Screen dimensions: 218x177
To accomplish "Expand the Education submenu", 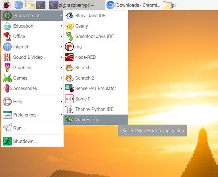I will coord(23,26).
